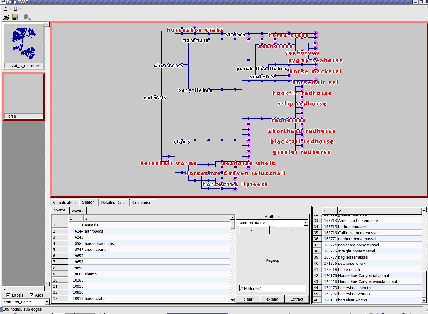428x314 pixels.
Task: Click the Regexp text input field
Action: pos(272,288)
